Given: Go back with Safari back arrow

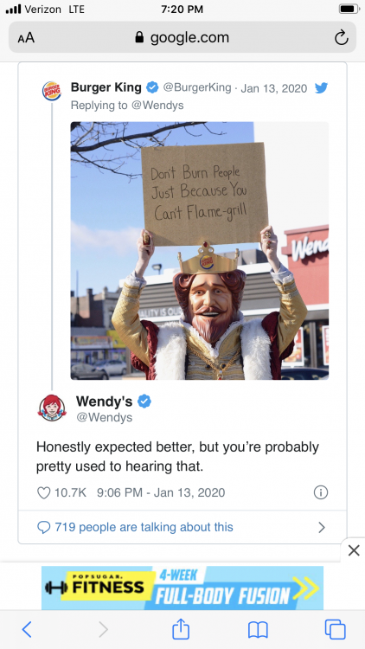Looking at the screenshot, I should click(x=27, y=630).
